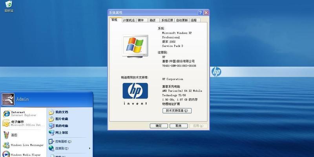Image resolution: width=314 pixels, height=157 pixels.
Task: Click the 制造商和技术支持商 label
Action: click(135, 77)
